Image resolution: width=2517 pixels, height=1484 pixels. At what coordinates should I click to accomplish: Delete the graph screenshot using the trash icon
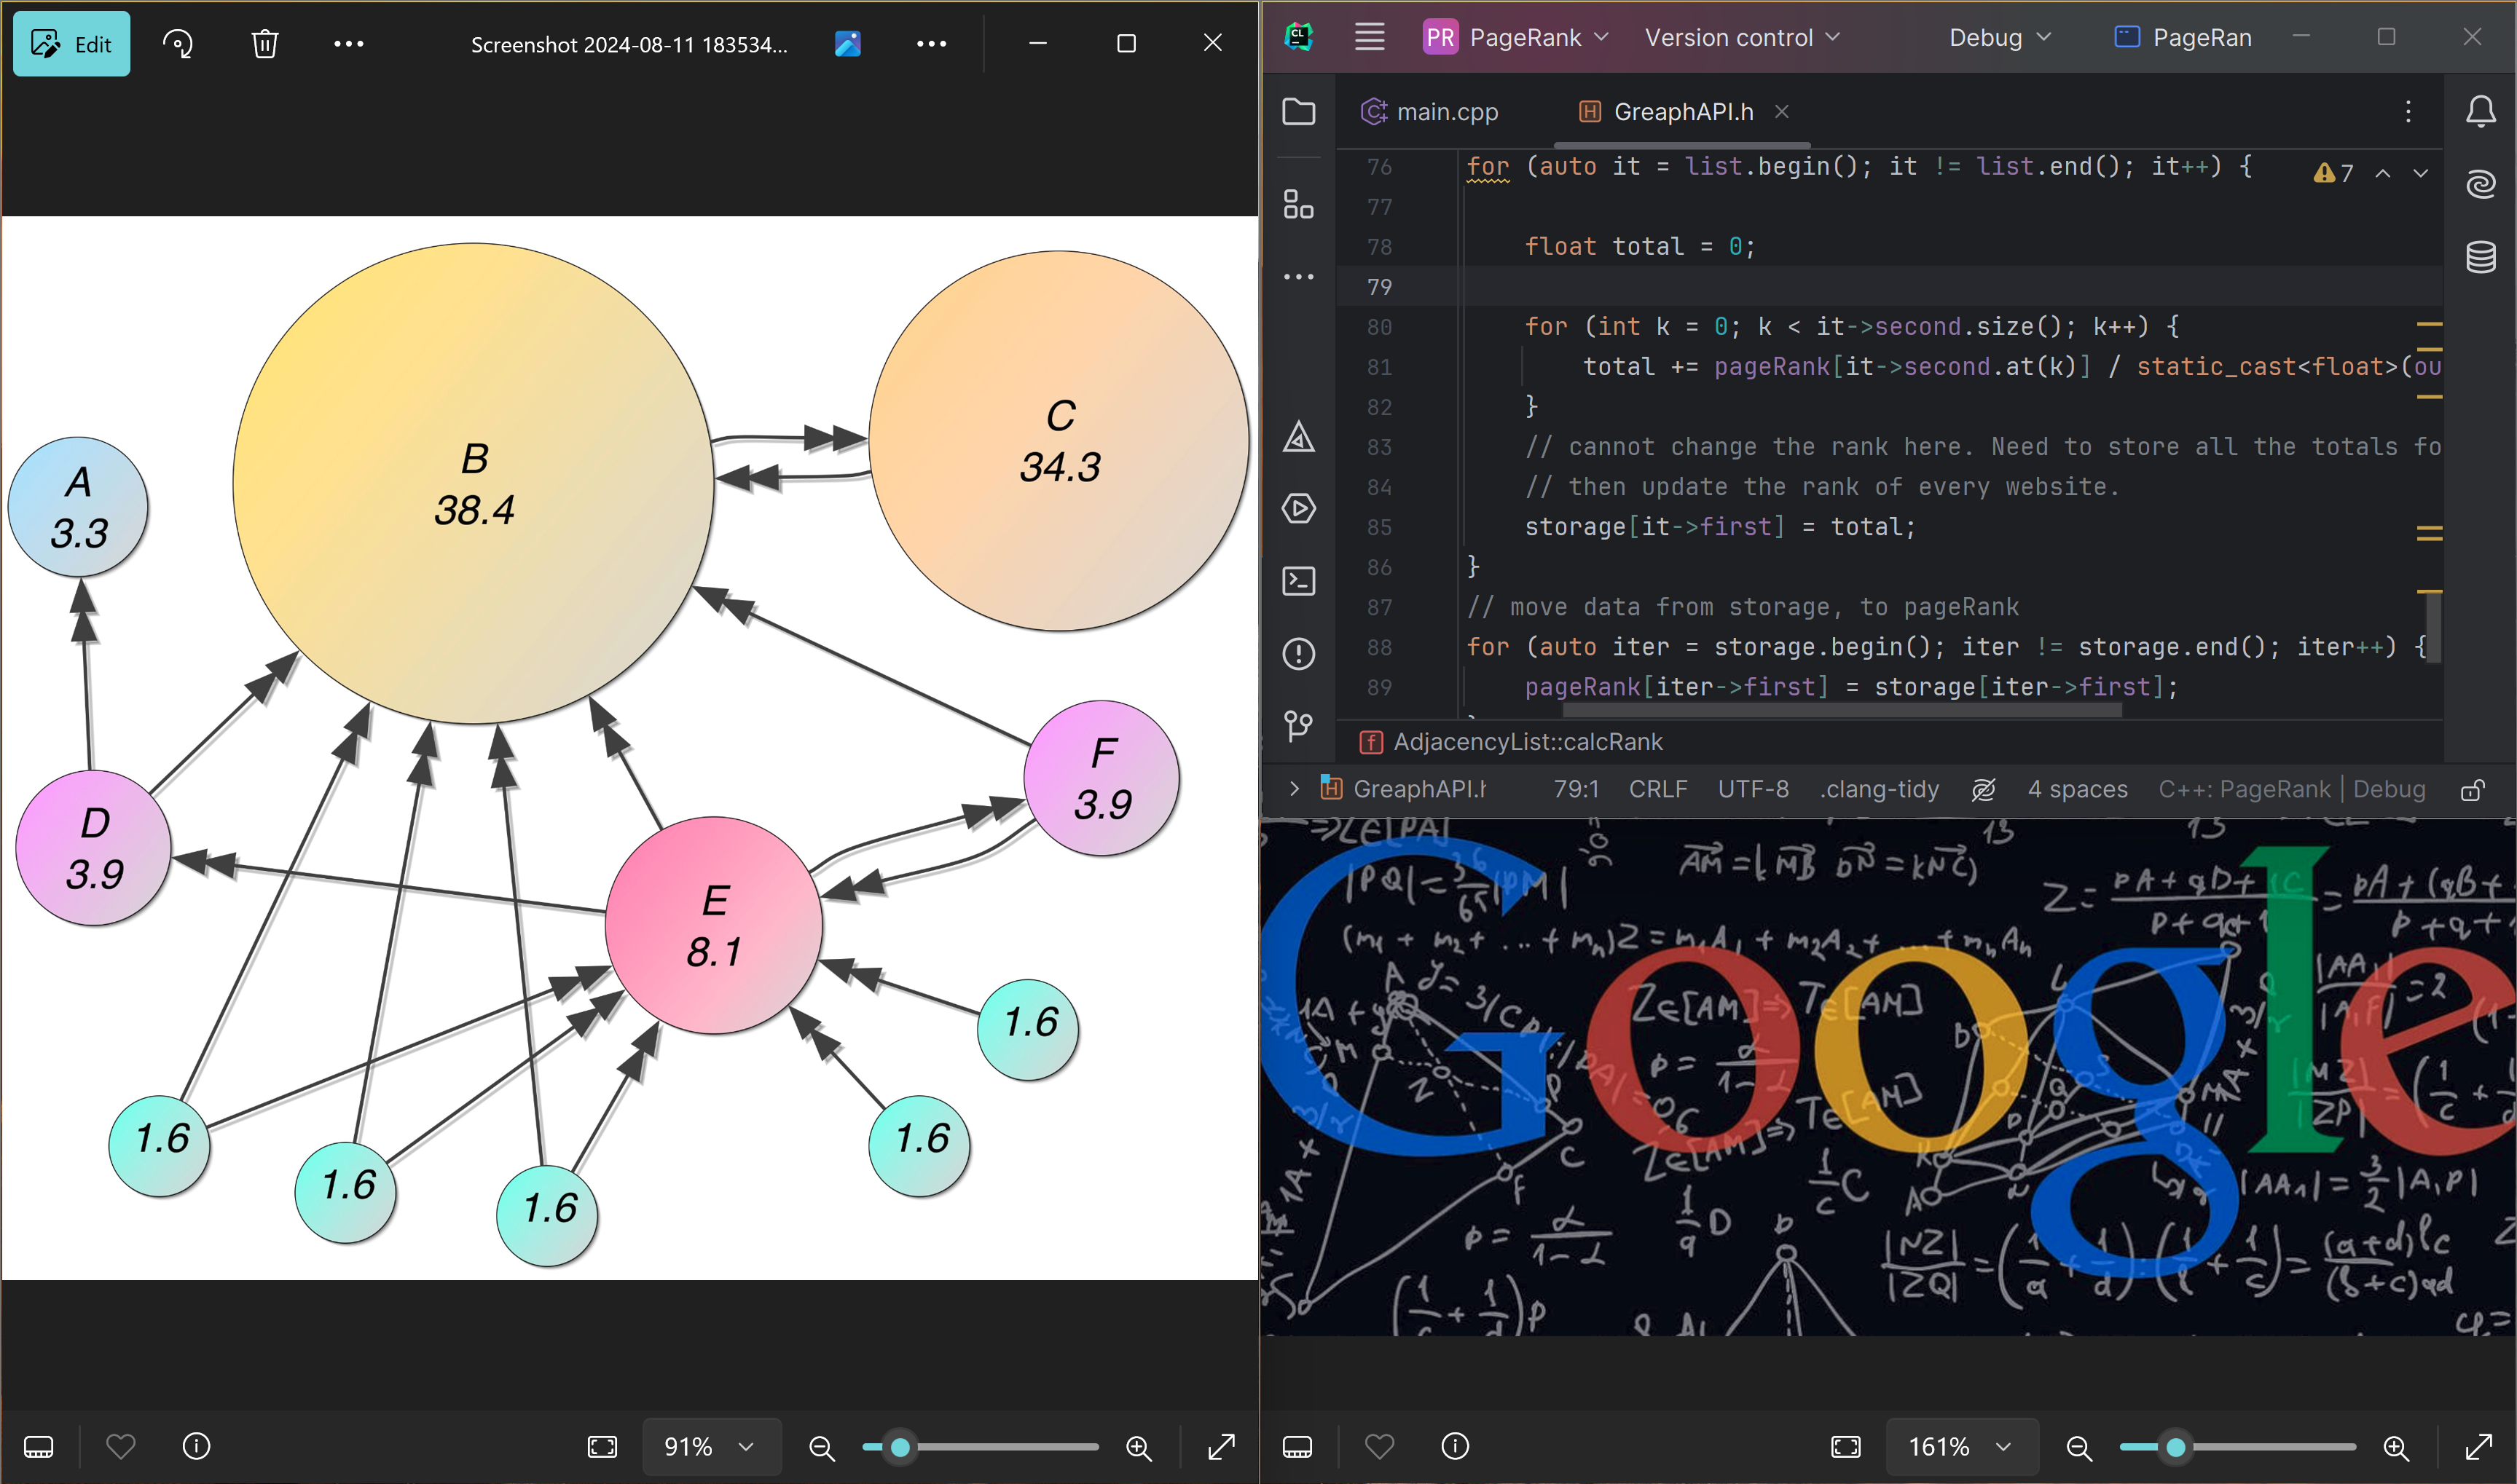point(264,44)
